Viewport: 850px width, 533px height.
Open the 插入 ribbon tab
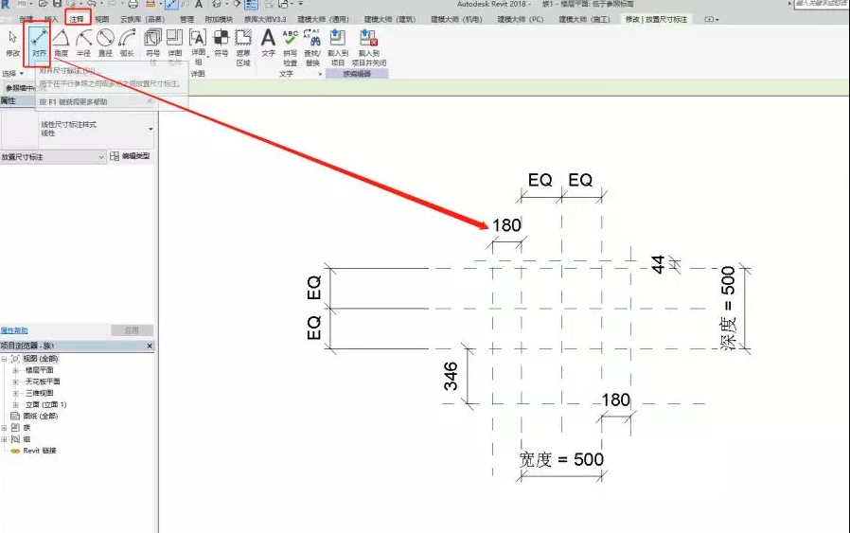tap(51, 19)
